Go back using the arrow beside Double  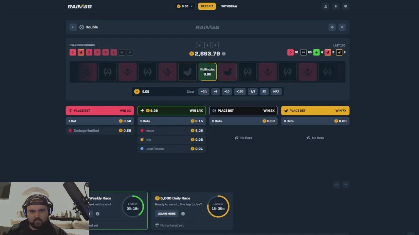coord(73,27)
